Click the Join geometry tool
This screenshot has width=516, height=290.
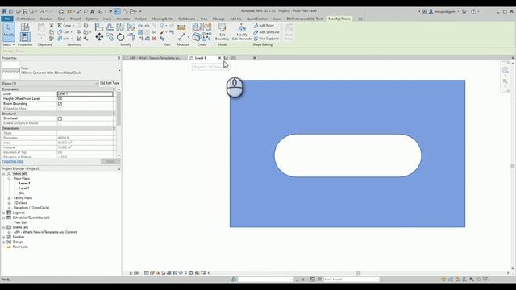[64, 39]
